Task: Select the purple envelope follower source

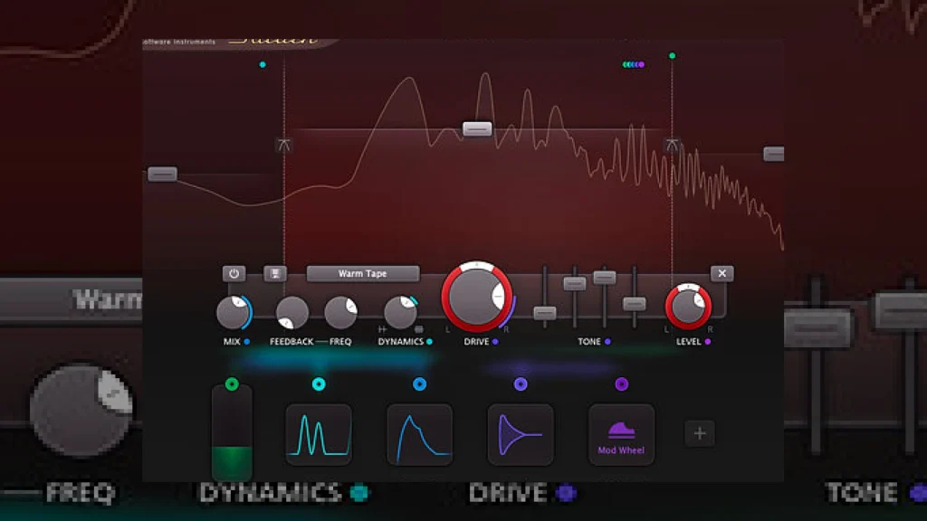Action: tap(521, 435)
